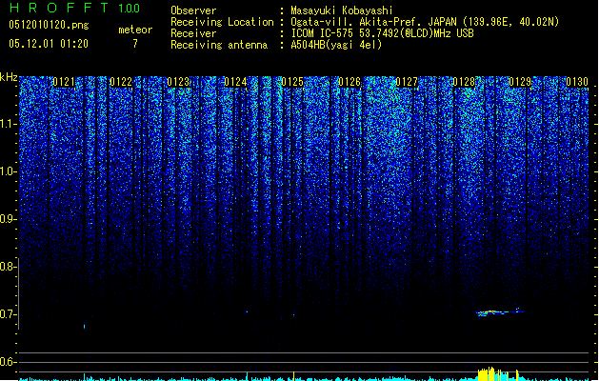Click the time marker 0128
The image size is (599, 381).
point(464,82)
